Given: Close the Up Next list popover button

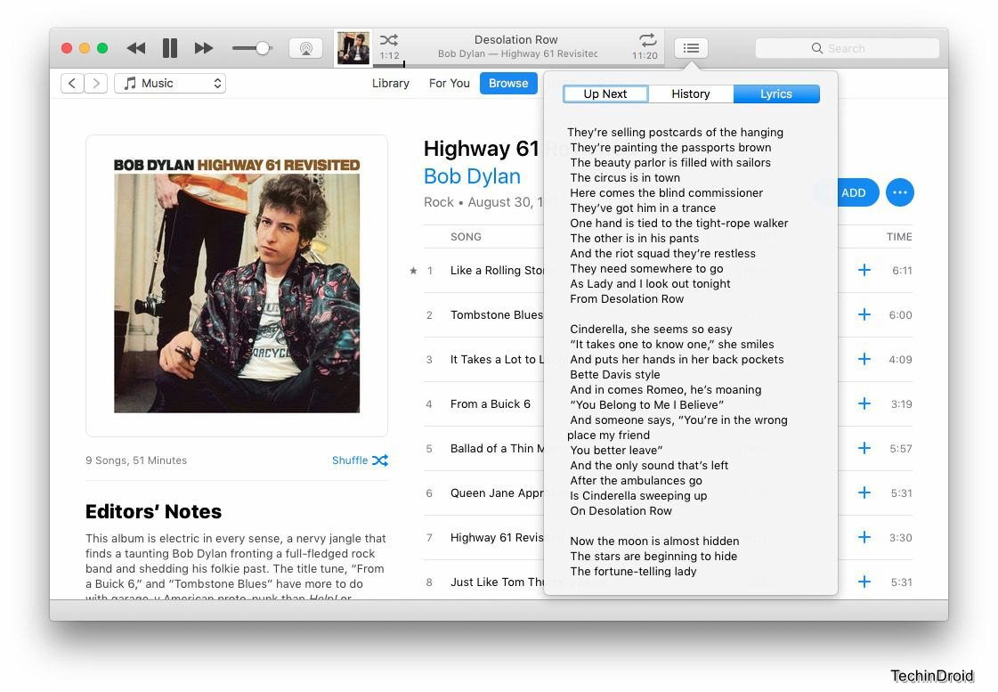Looking at the screenshot, I should (691, 48).
